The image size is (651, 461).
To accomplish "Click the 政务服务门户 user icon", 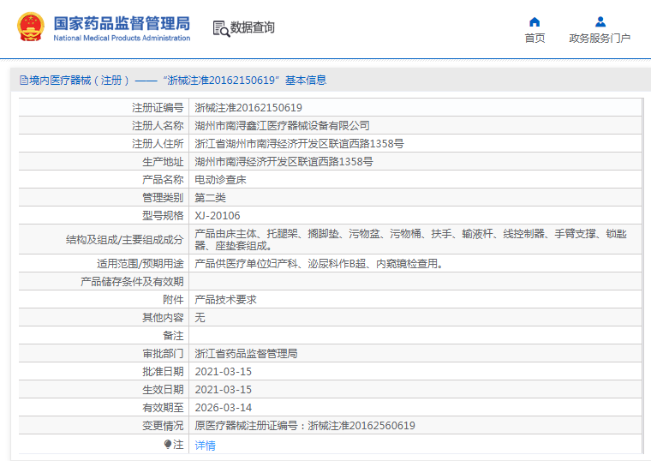I will coord(600,21).
